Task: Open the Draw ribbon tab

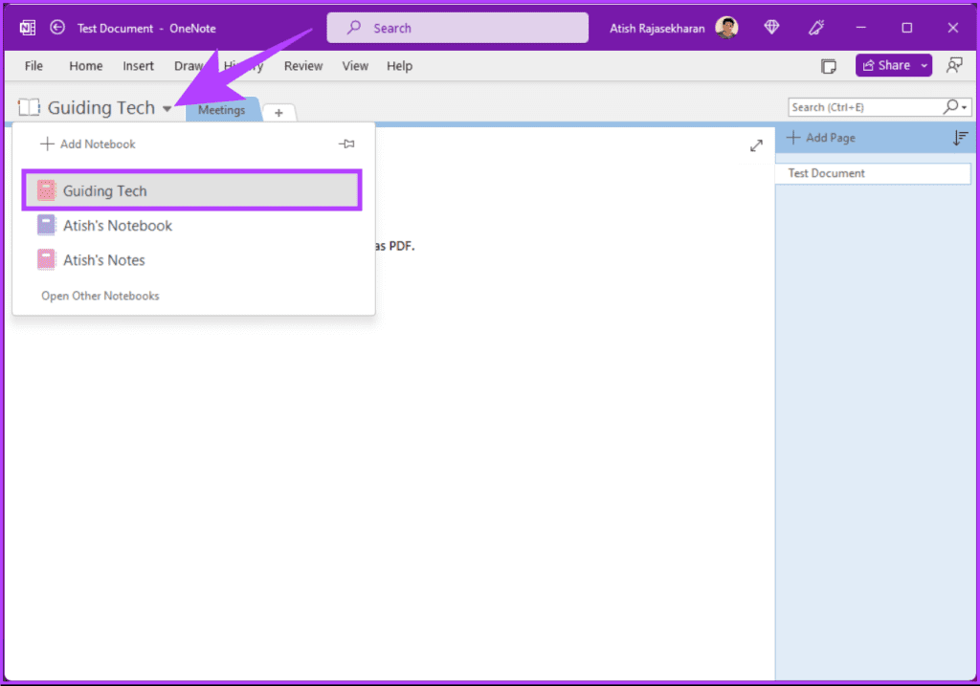Action: tap(189, 66)
